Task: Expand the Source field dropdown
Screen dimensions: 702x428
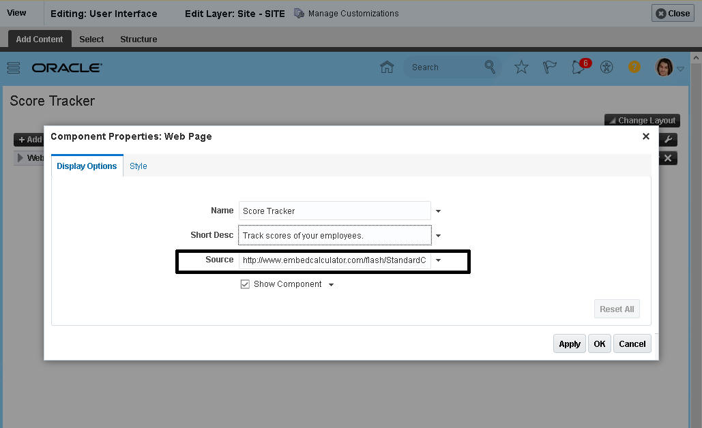Action: (438, 260)
